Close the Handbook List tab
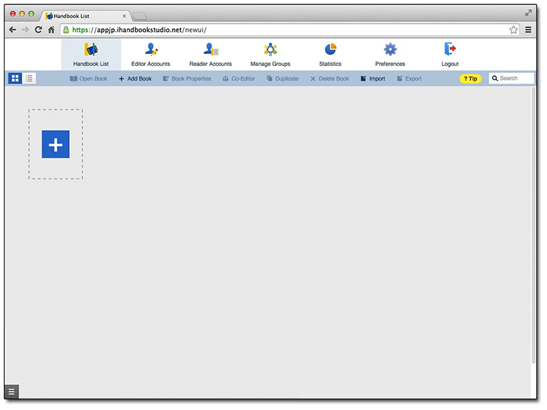This screenshot has width=547, height=410. pyautogui.click(x=124, y=16)
